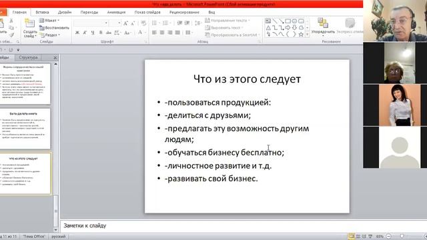
Task: Open Выровнять текст dropdown
Action: 224,27
